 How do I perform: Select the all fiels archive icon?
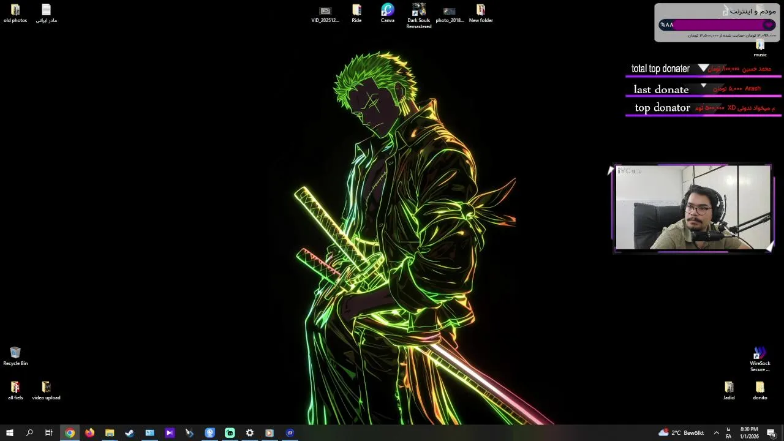(x=15, y=391)
